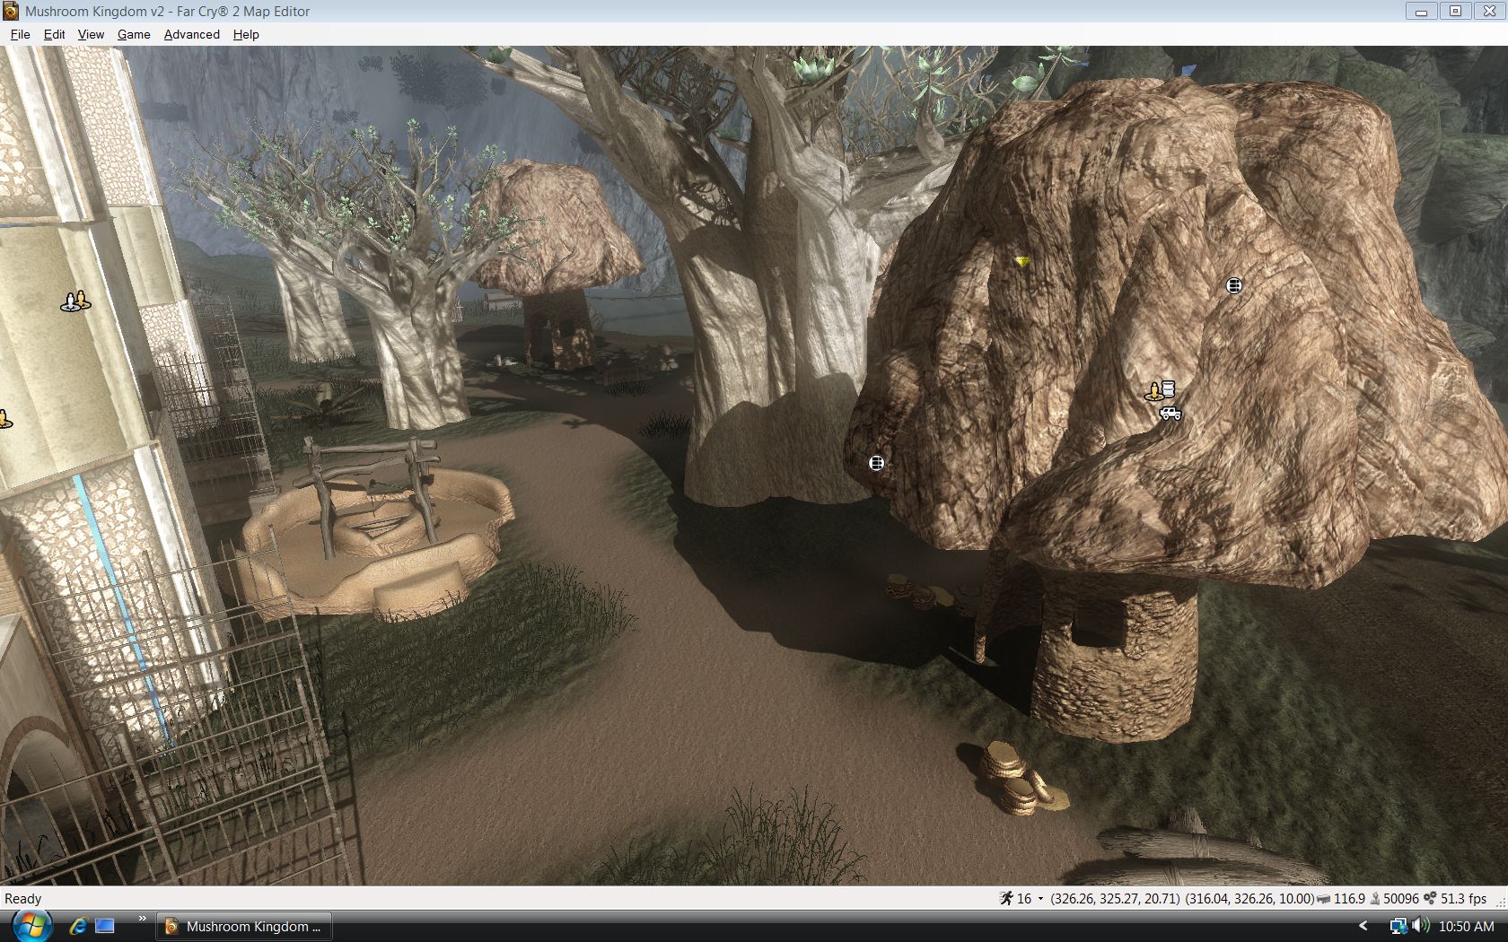The width and height of the screenshot is (1508, 942).
Task: Click the fps gears icon in status bar
Action: (1430, 898)
